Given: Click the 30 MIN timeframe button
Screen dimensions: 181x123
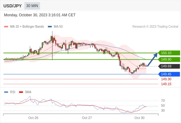Looking at the screenshot, I should [32, 6].
